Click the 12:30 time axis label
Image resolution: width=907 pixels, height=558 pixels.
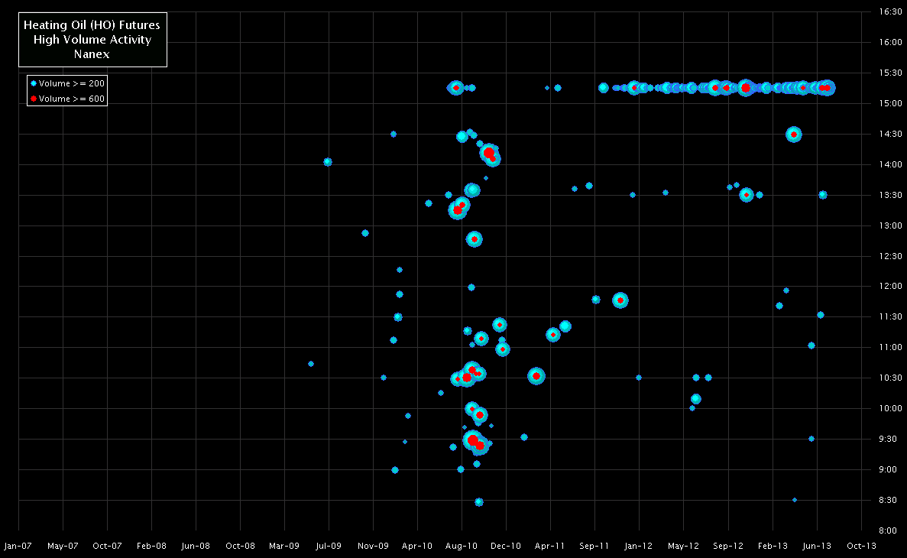pos(890,256)
